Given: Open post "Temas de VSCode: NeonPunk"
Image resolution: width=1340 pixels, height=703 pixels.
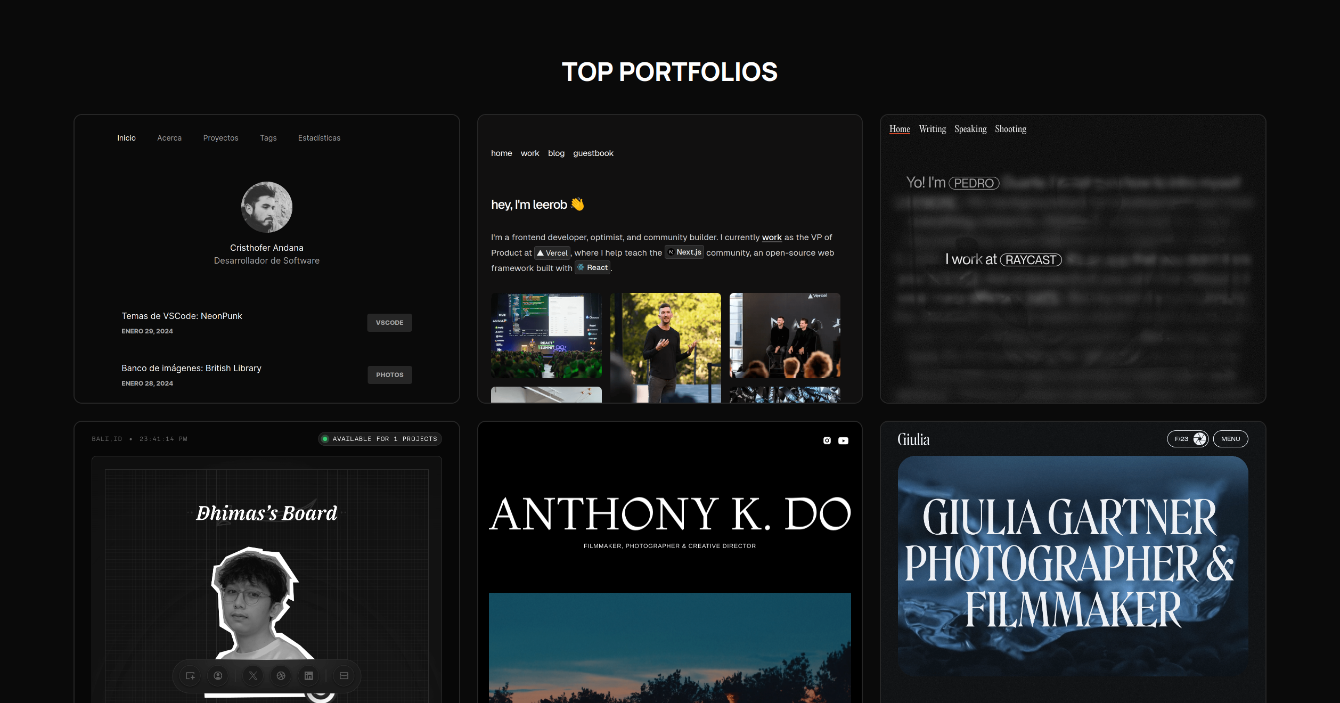Looking at the screenshot, I should click(182, 316).
